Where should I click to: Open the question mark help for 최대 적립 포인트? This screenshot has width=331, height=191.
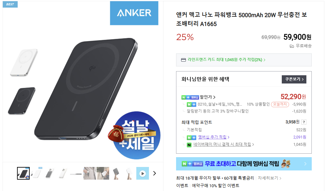304,122
